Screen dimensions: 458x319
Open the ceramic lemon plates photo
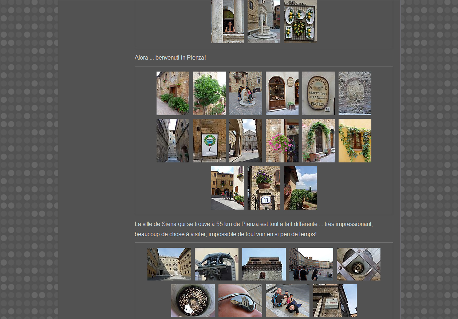[300, 22]
